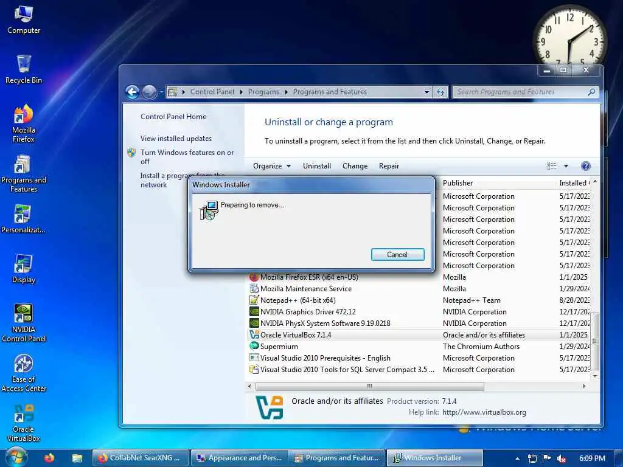Switch to Appearance and Personalization taskbar window

tap(240, 458)
